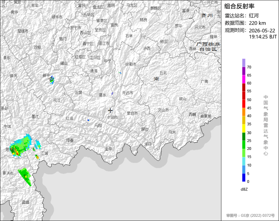
Task: Click the dark green 25–30 dBZ legend band
Action: coord(244,137)
